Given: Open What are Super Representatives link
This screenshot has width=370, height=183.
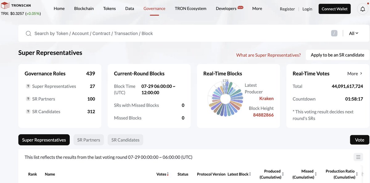Looking at the screenshot, I should click(x=269, y=55).
